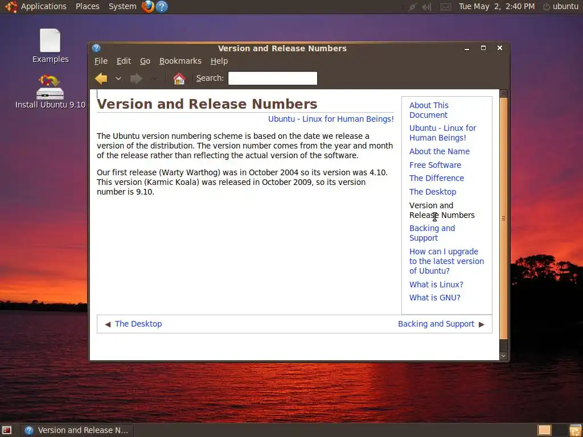Open the Free Software link
Image resolution: width=583 pixels, height=437 pixels.
tap(435, 165)
